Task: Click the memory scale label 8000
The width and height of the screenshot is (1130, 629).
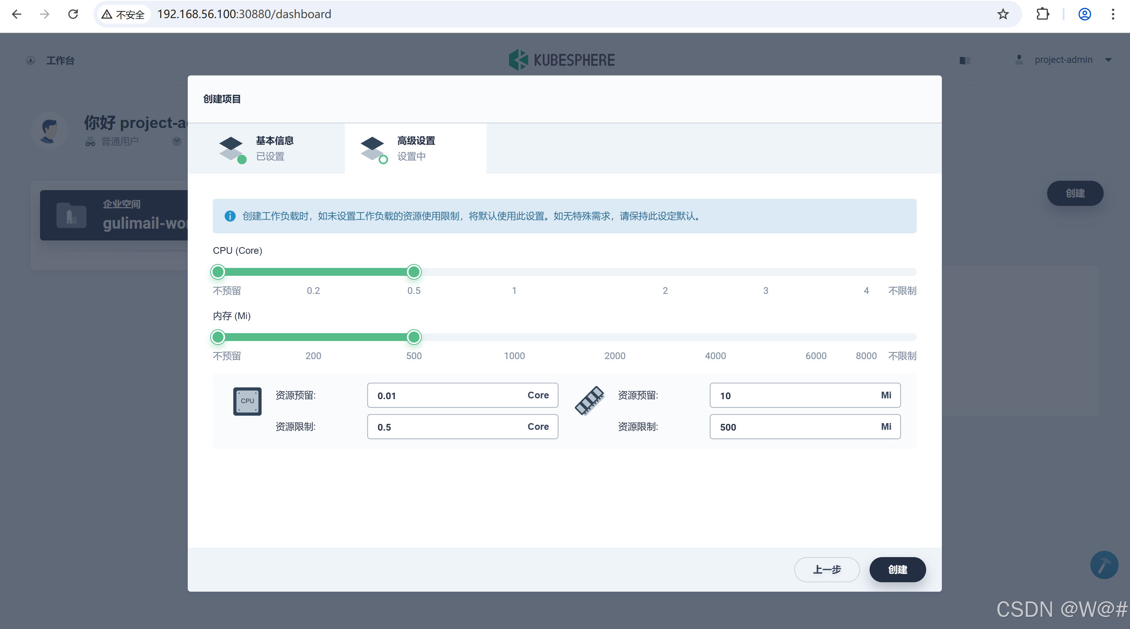Action: 866,356
